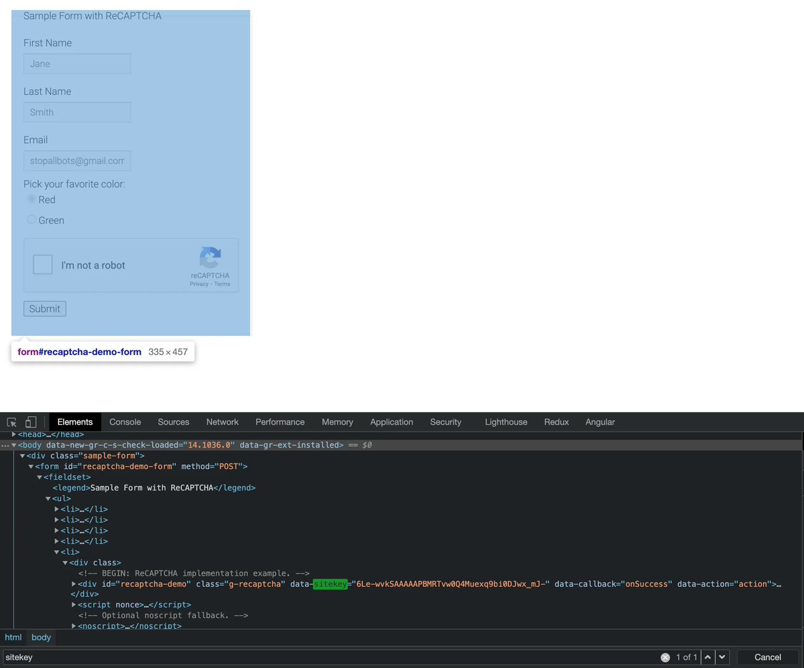Select the BEGIN ReCAPTCHA comment line

[194, 574]
